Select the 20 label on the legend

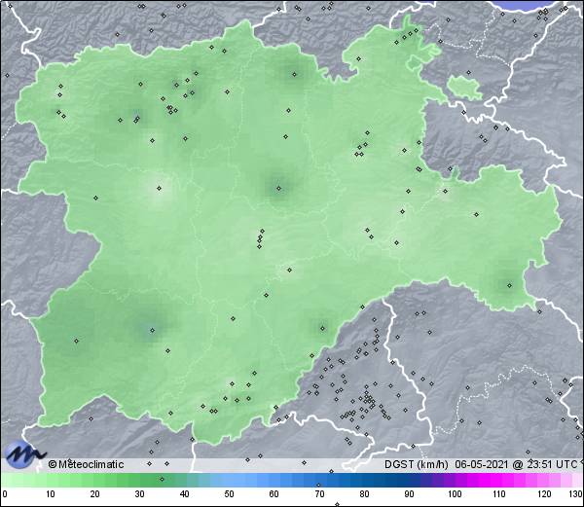(95, 494)
